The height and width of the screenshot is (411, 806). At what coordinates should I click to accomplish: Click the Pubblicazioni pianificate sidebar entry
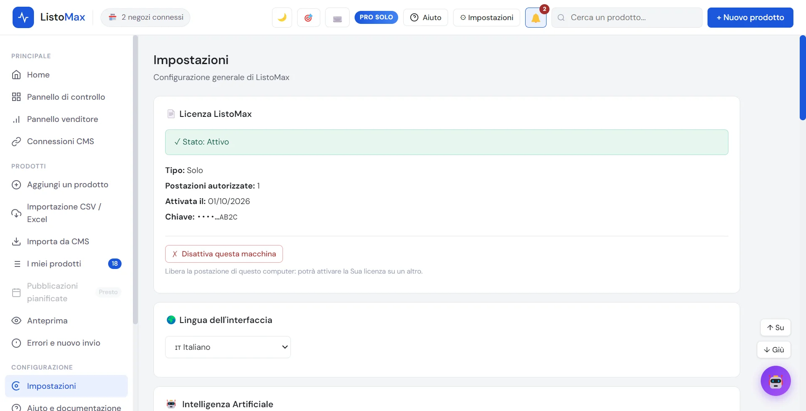[66, 292]
